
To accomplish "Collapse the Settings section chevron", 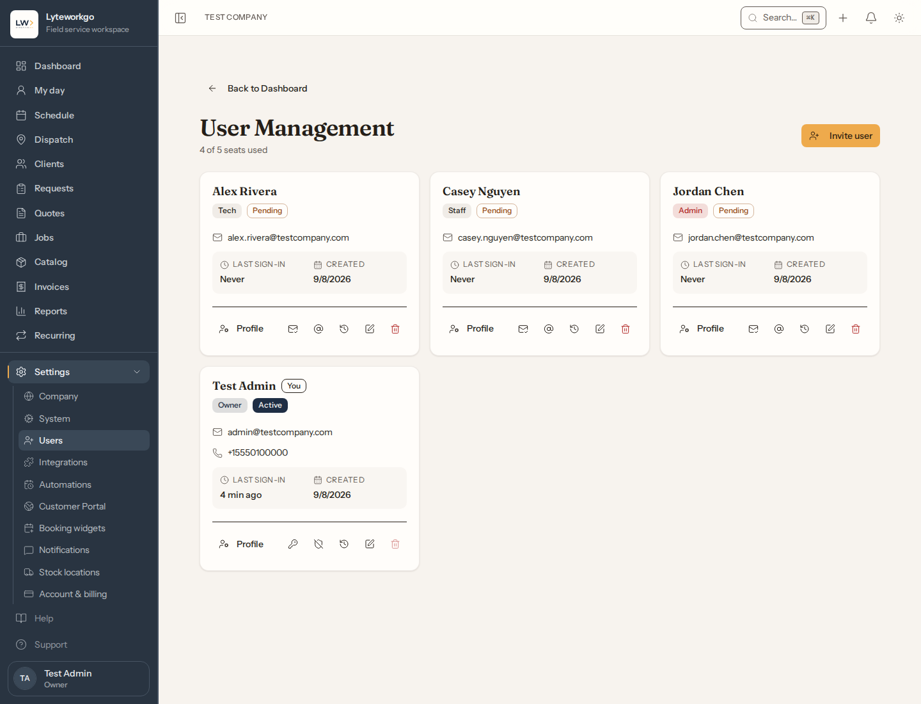I will click(x=137, y=372).
